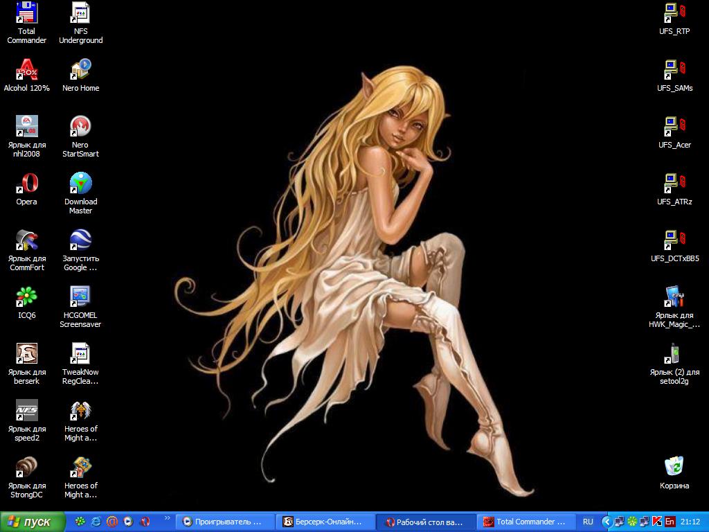Select the Корзина recycle bin
Image resolution: width=709 pixels, height=532 pixels.
[x=674, y=472]
